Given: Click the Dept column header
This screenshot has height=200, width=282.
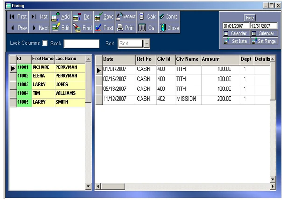Looking at the screenshot, I should 247,60.
